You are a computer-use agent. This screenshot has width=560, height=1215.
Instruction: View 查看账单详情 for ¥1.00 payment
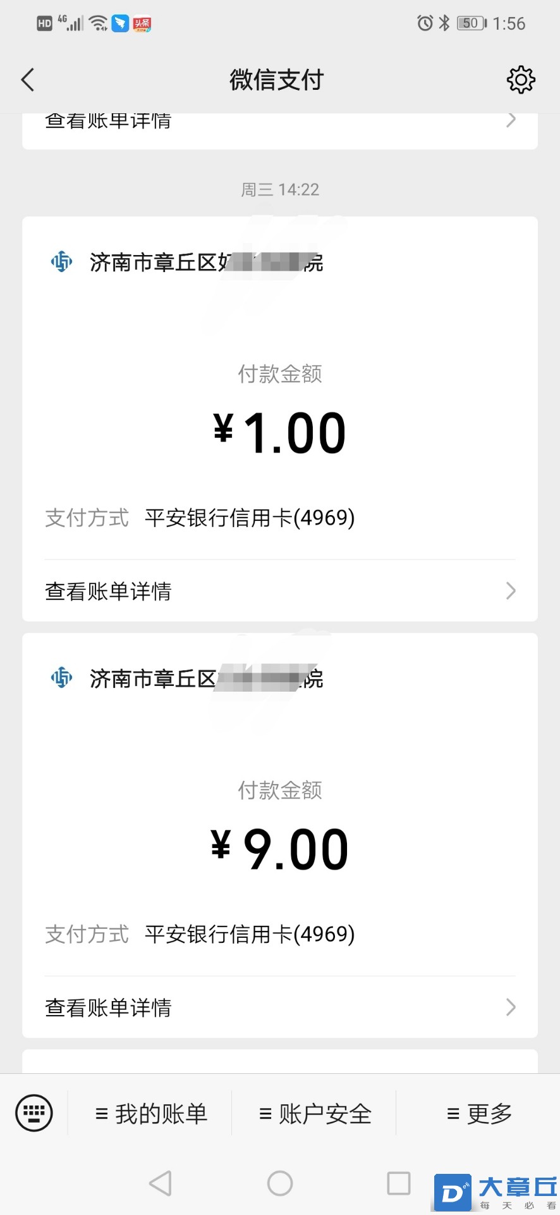click(280, 591)
